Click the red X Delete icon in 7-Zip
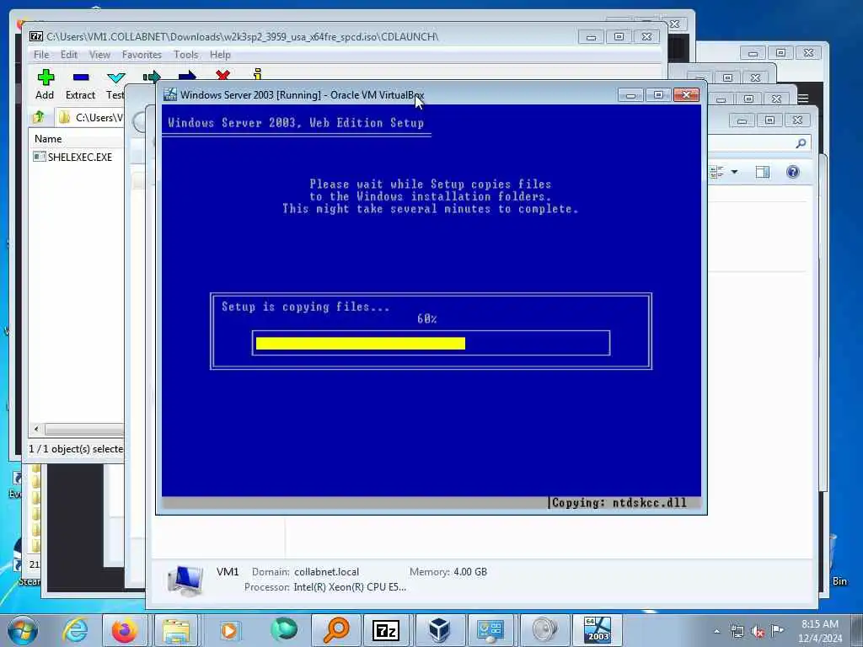The image size is (863, 647). (222, 75)
